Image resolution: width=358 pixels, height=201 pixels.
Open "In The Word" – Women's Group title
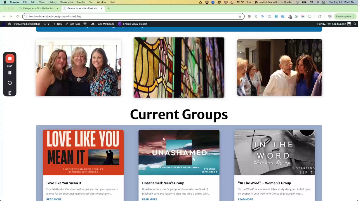coord(264,183)
